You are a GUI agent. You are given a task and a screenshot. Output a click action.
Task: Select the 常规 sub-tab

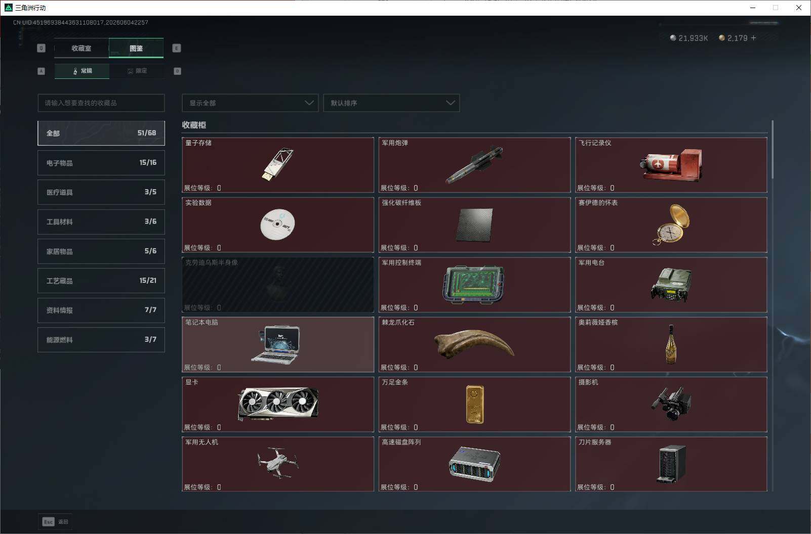[82, 71]
